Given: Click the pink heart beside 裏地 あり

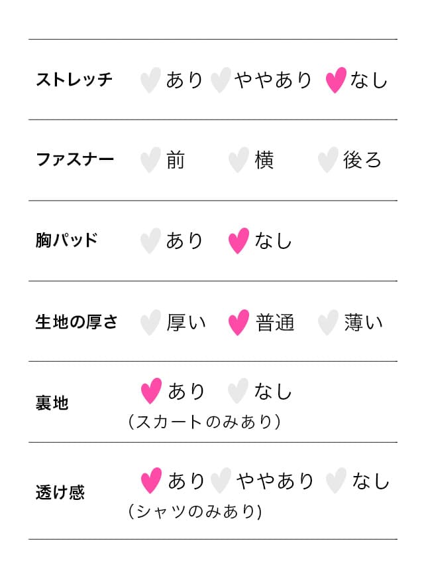Looking at the screenshot, I should [151, 391].
